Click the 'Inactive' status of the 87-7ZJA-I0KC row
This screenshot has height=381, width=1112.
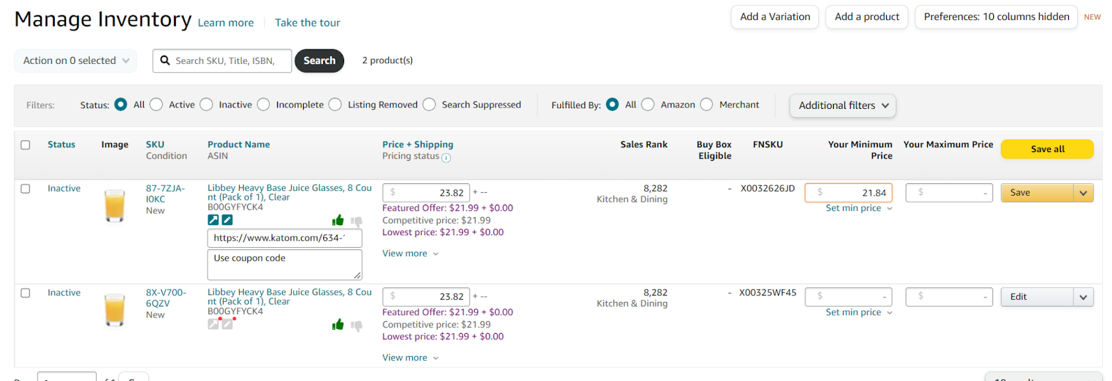(64, 189)
